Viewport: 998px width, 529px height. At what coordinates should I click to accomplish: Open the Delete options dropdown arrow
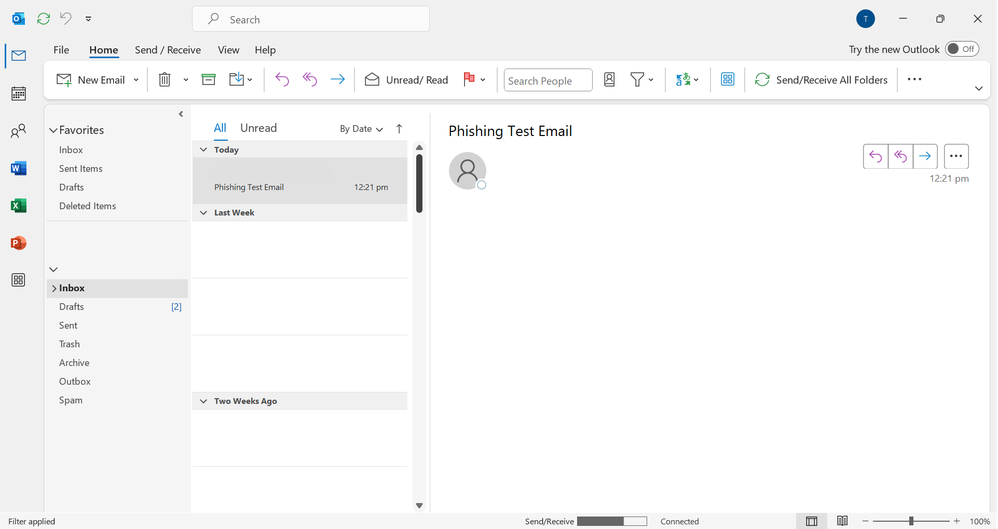186,79
